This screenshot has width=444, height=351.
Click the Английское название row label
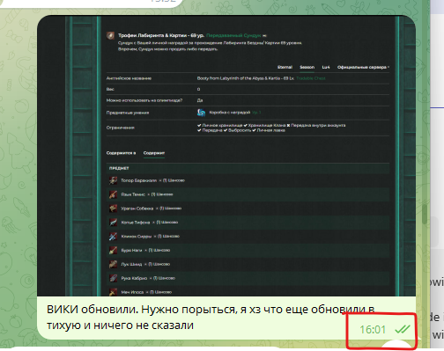[x=129, y=78]
